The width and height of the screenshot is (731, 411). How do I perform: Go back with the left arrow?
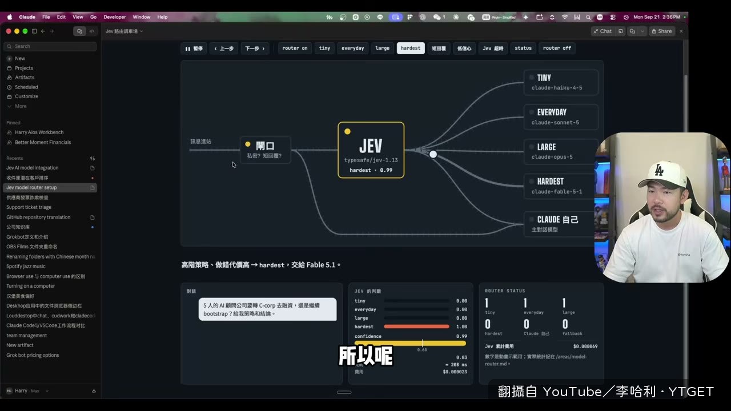[x=43, y=31]
